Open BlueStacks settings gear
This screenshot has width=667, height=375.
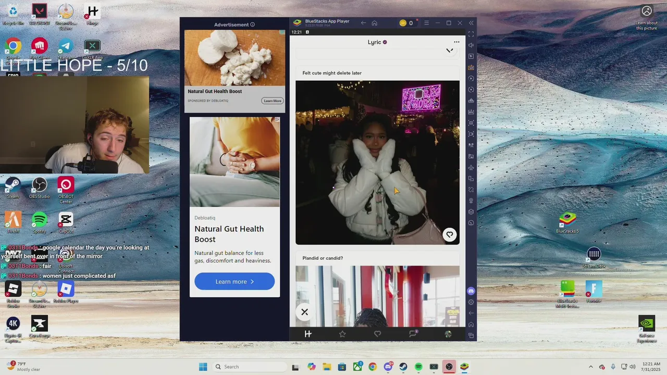[471, 302]
